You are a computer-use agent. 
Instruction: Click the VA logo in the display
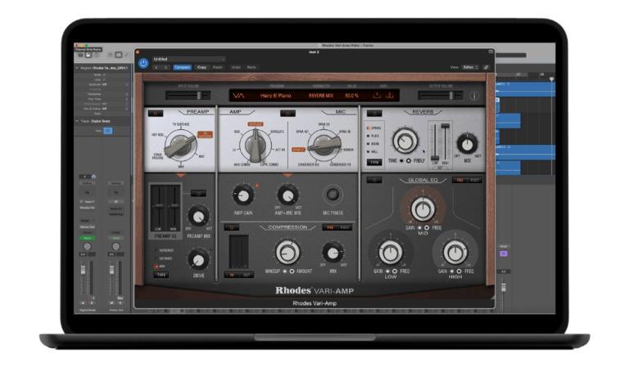[238, 96]
